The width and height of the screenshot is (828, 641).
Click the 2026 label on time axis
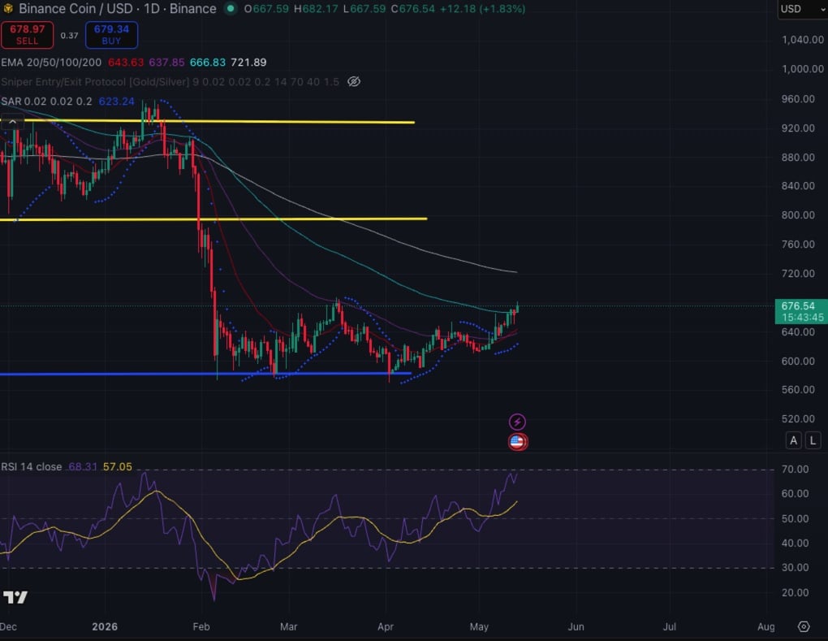105,626
